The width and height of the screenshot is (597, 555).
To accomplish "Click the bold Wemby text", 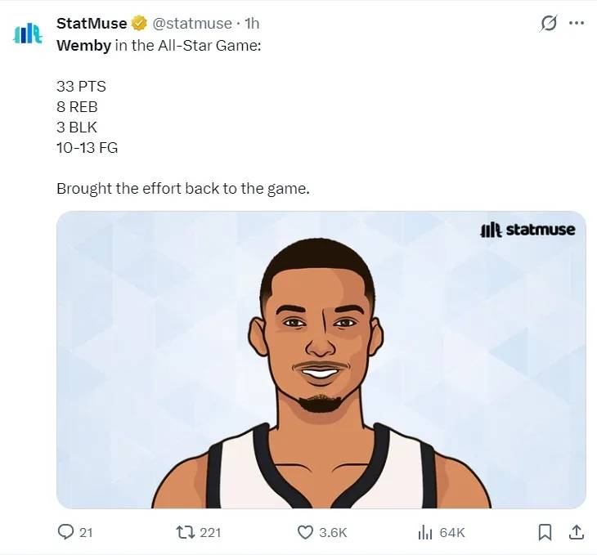I will coord(83,45).
